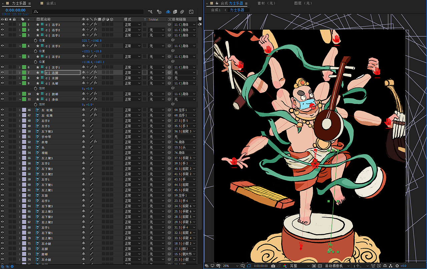Click the lavender label swatch of layer 丝带

pyautogui.click(x=24, y=142)
